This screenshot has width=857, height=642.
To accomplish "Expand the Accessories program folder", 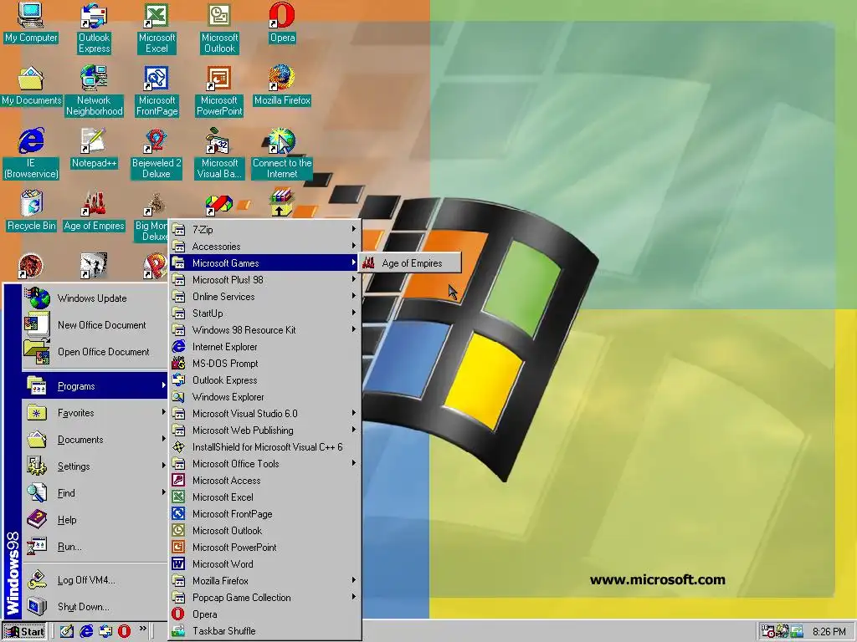I will (x=265, y=247).
